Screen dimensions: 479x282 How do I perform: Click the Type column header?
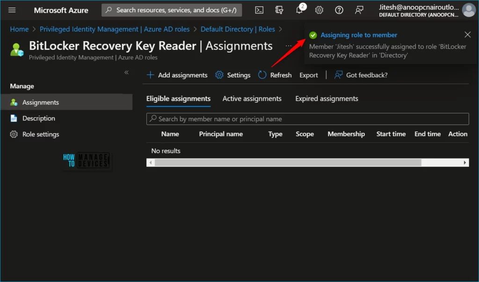click(275, 134)
